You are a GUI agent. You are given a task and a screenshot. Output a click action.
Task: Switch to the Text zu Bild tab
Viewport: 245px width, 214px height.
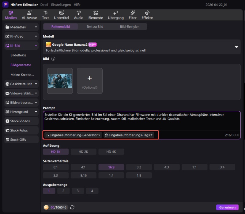[95, 27]
